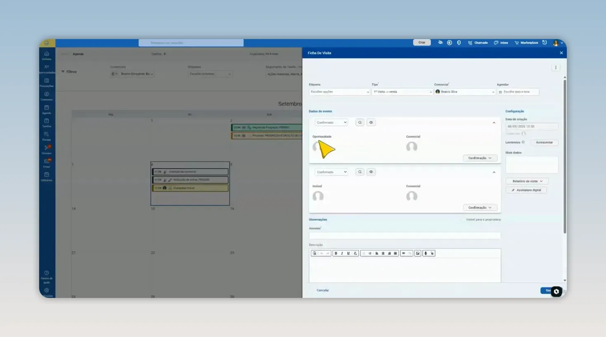The image size is (606, 337).
Task: Click the eye-slash hide icon in top bar
Action: click(440, 42)
